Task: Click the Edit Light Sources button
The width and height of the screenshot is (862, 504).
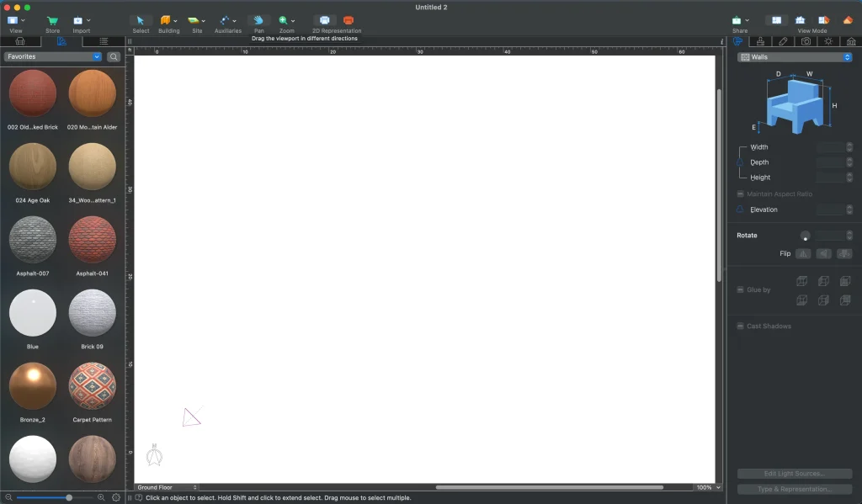Action: click(x=794, y=474)
